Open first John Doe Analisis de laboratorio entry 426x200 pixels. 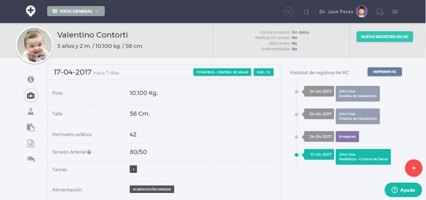tap(357, 94)
